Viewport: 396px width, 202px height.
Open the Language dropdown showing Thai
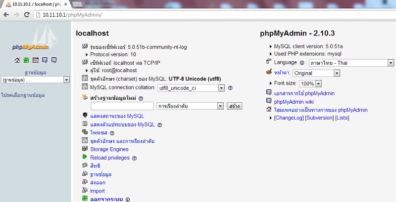click(x=351, y=63)
